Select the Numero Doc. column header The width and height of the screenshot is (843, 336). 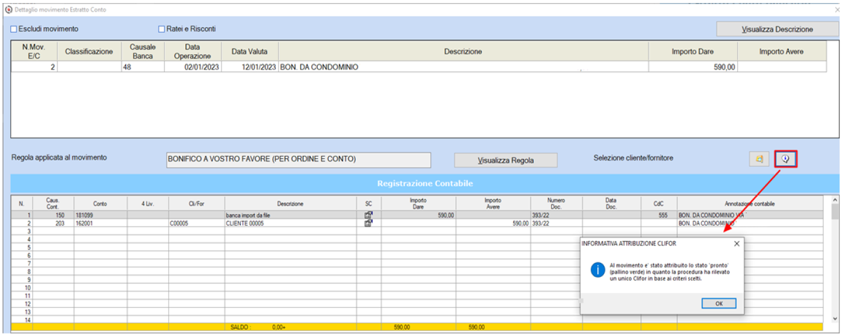(557, 204)
